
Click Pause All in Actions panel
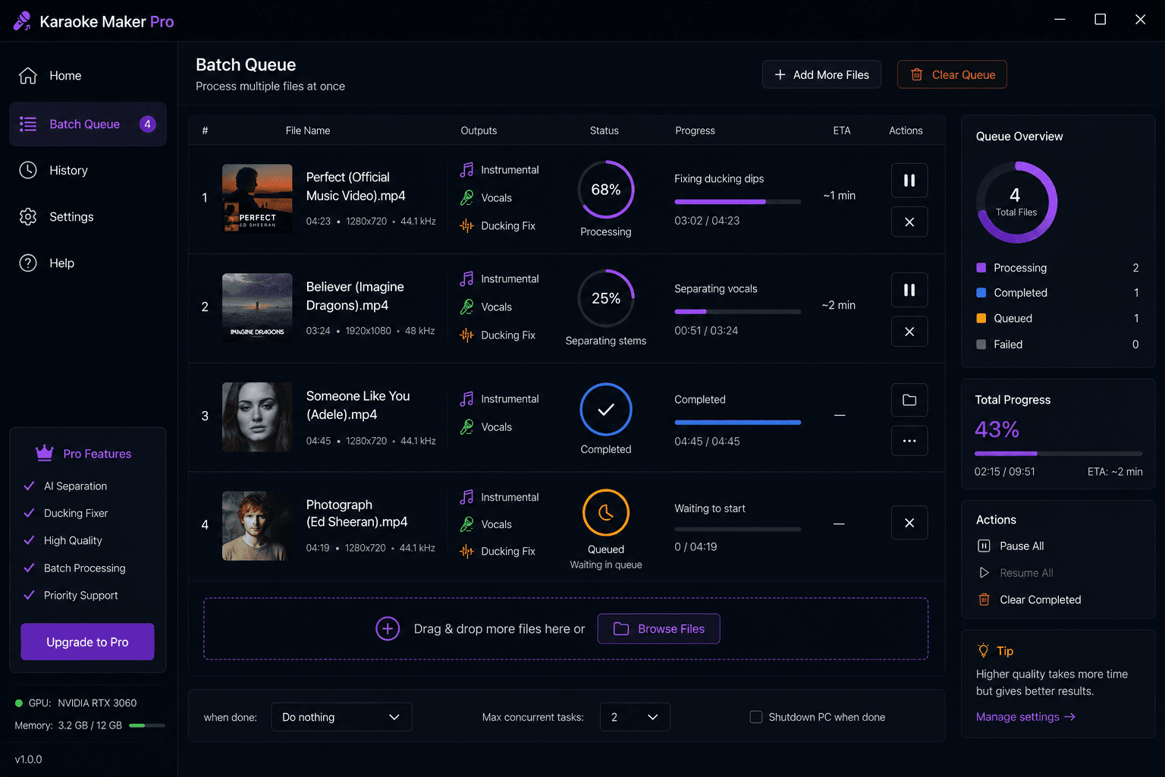click(x=1010, y=546)
